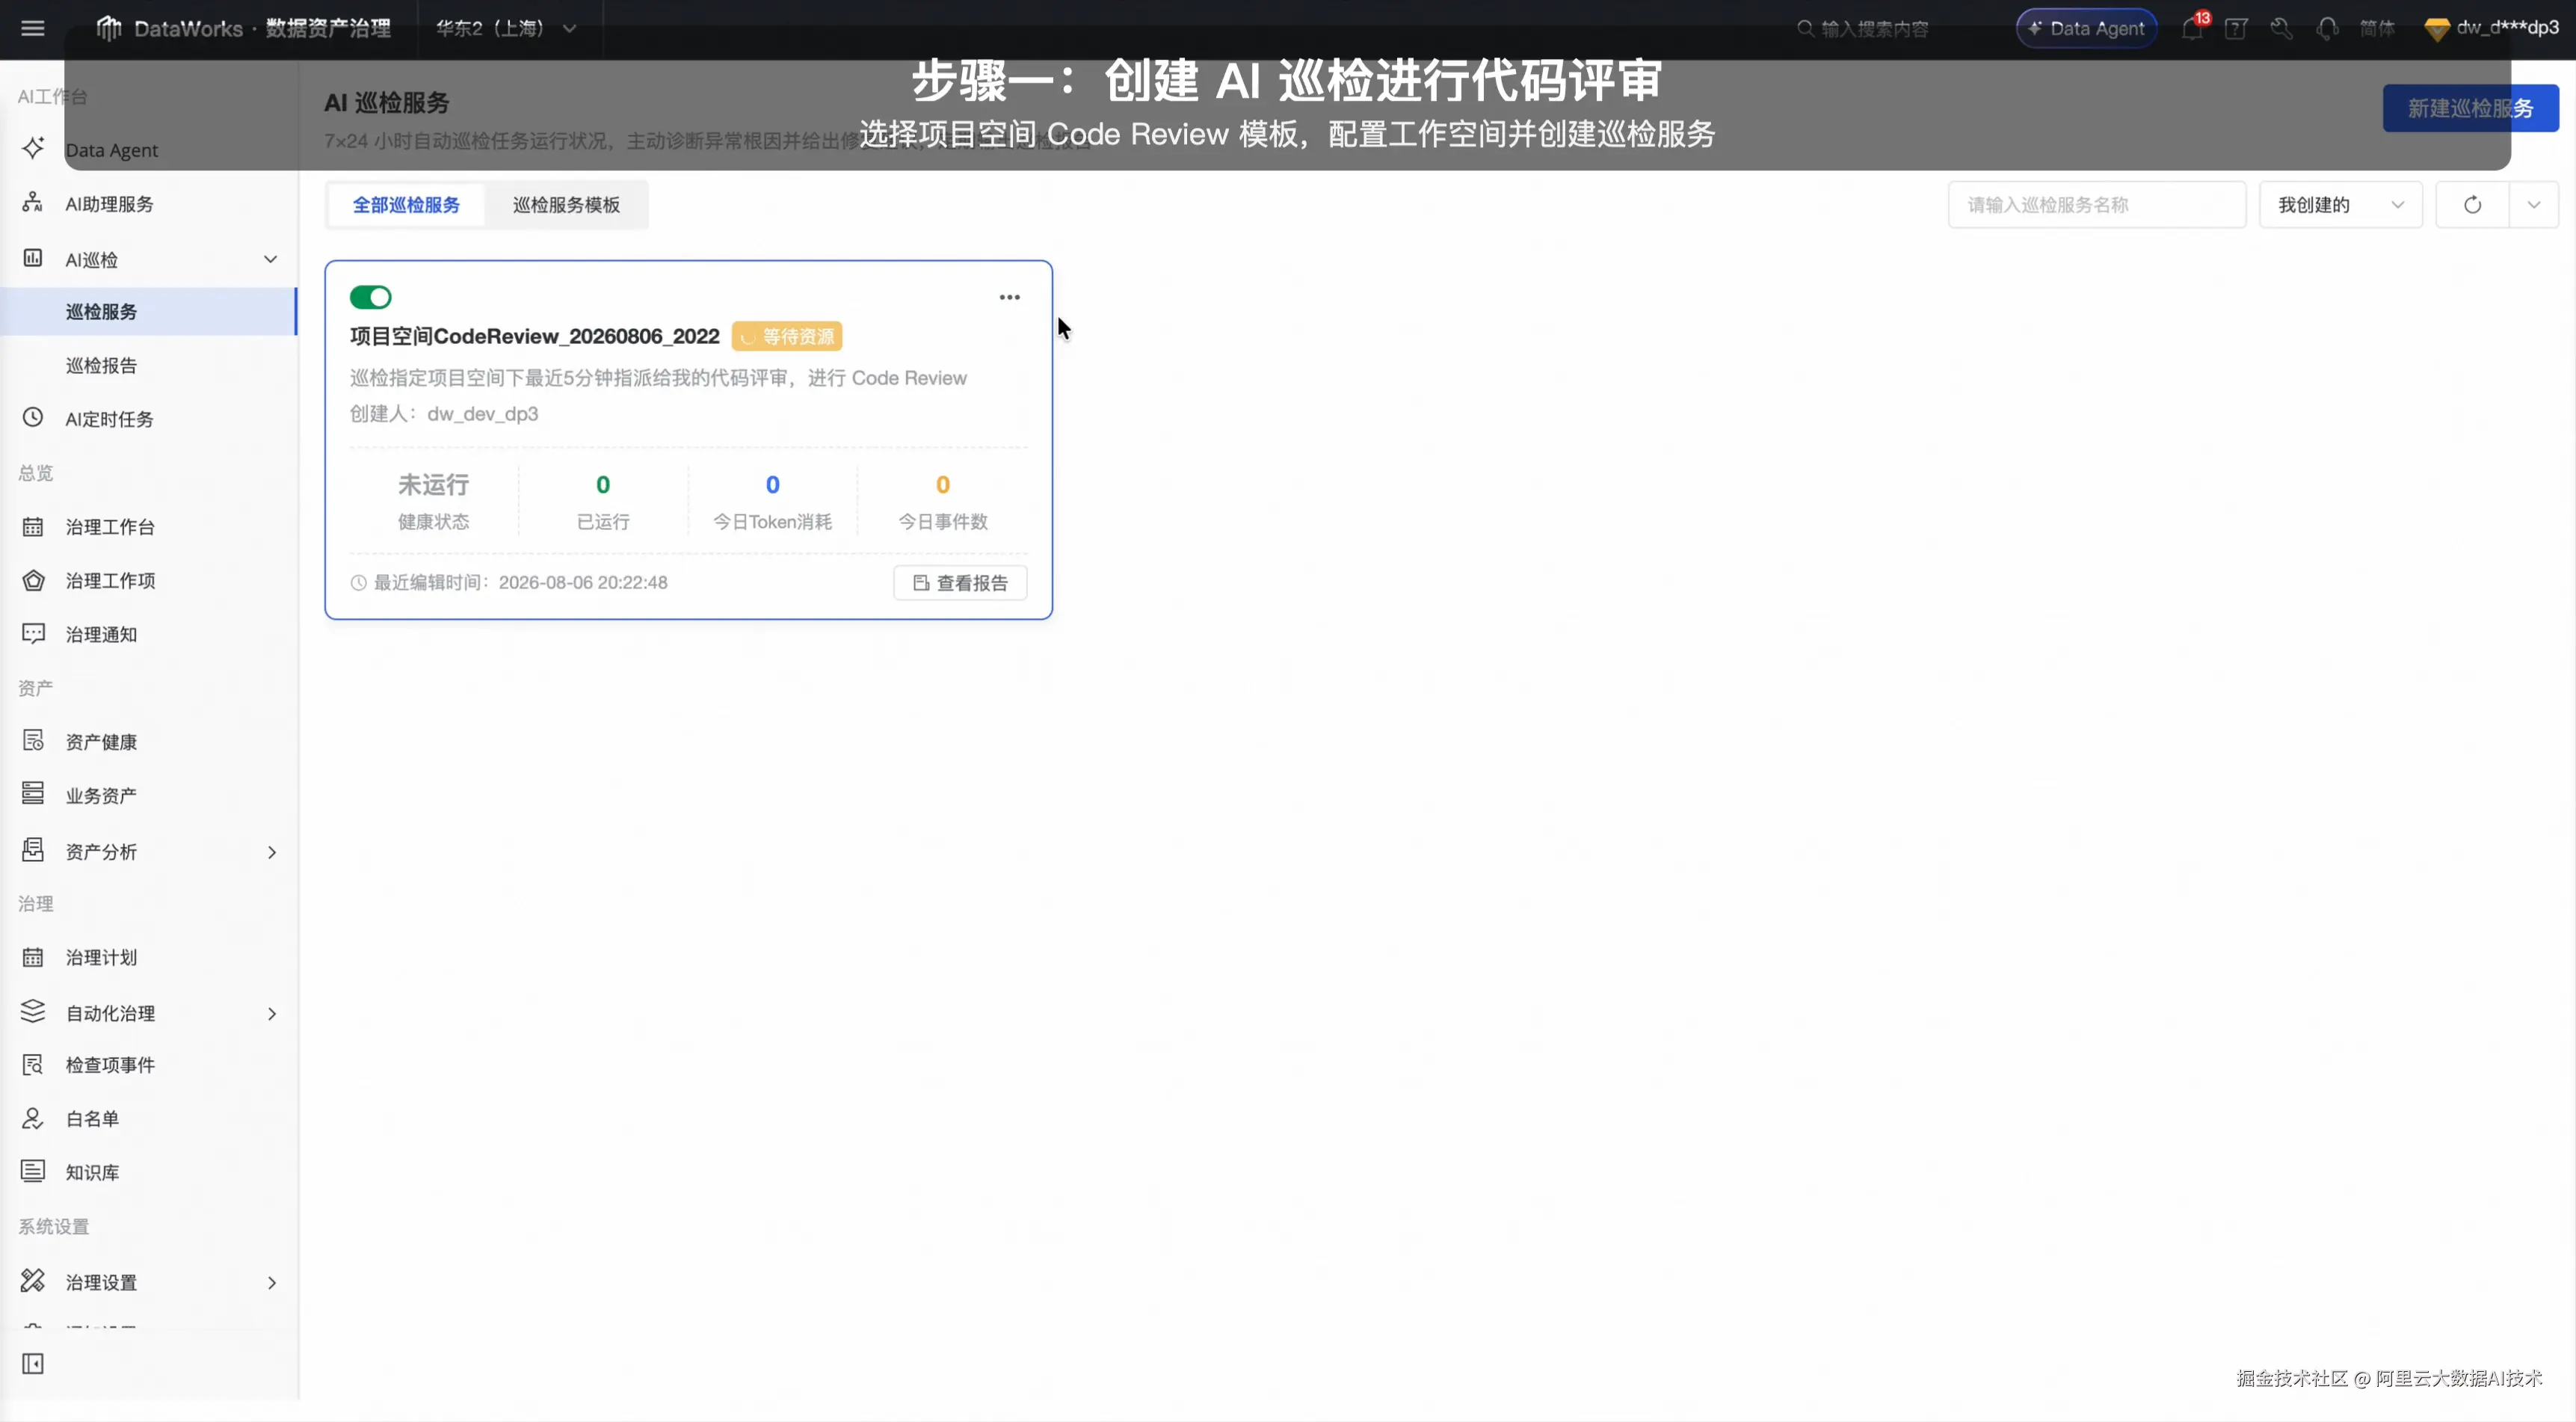Switch to the 巡检服务模板 tab
2576x1422 pixels.
[x=566, y=205]
